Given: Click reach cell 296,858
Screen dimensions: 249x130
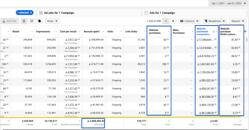Looking at the screenshot, I should coord(28,40).
